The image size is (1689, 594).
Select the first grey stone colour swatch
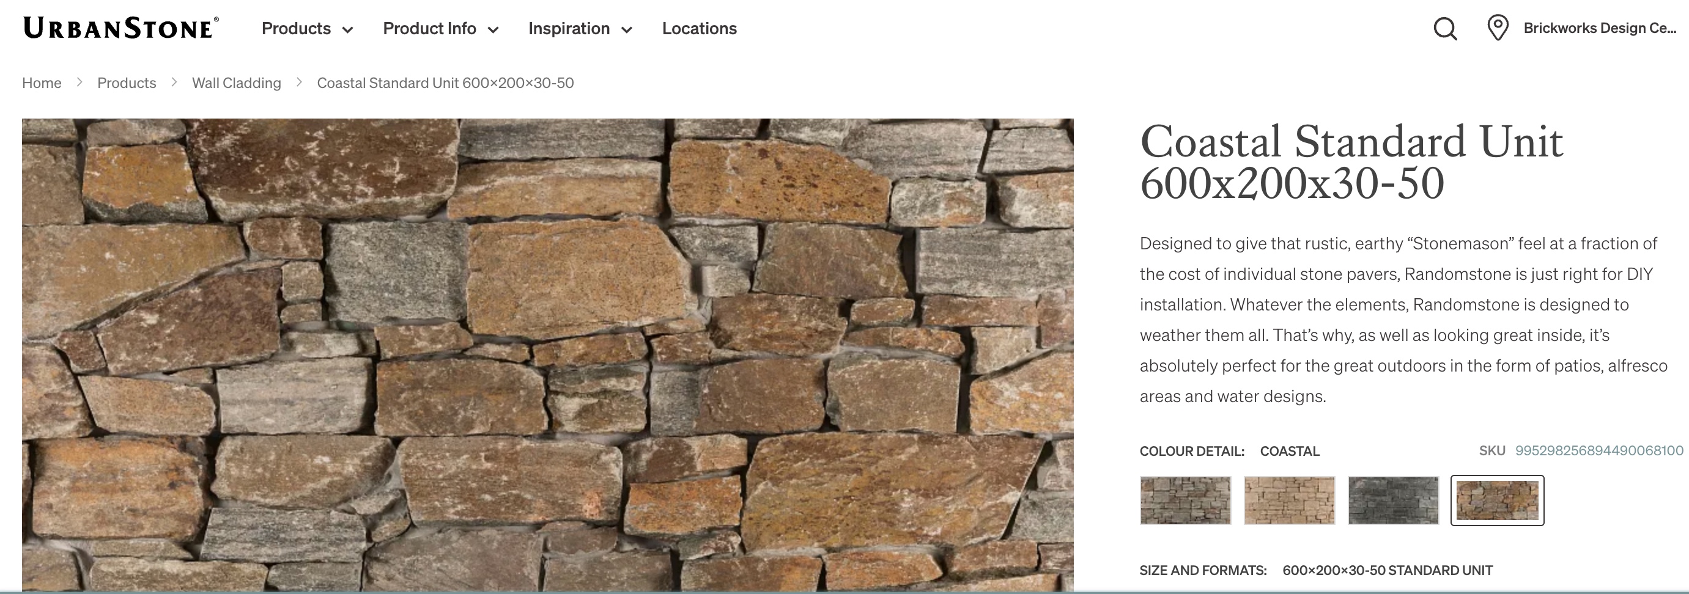pyautogui.click(x=1185, y=501)
